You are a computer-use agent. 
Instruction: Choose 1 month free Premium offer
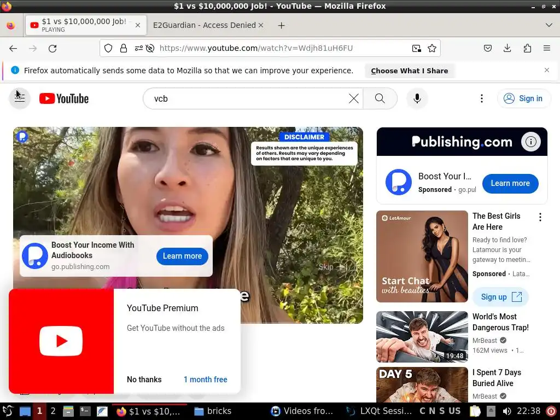pyautogui.click(x=206, y=380)
